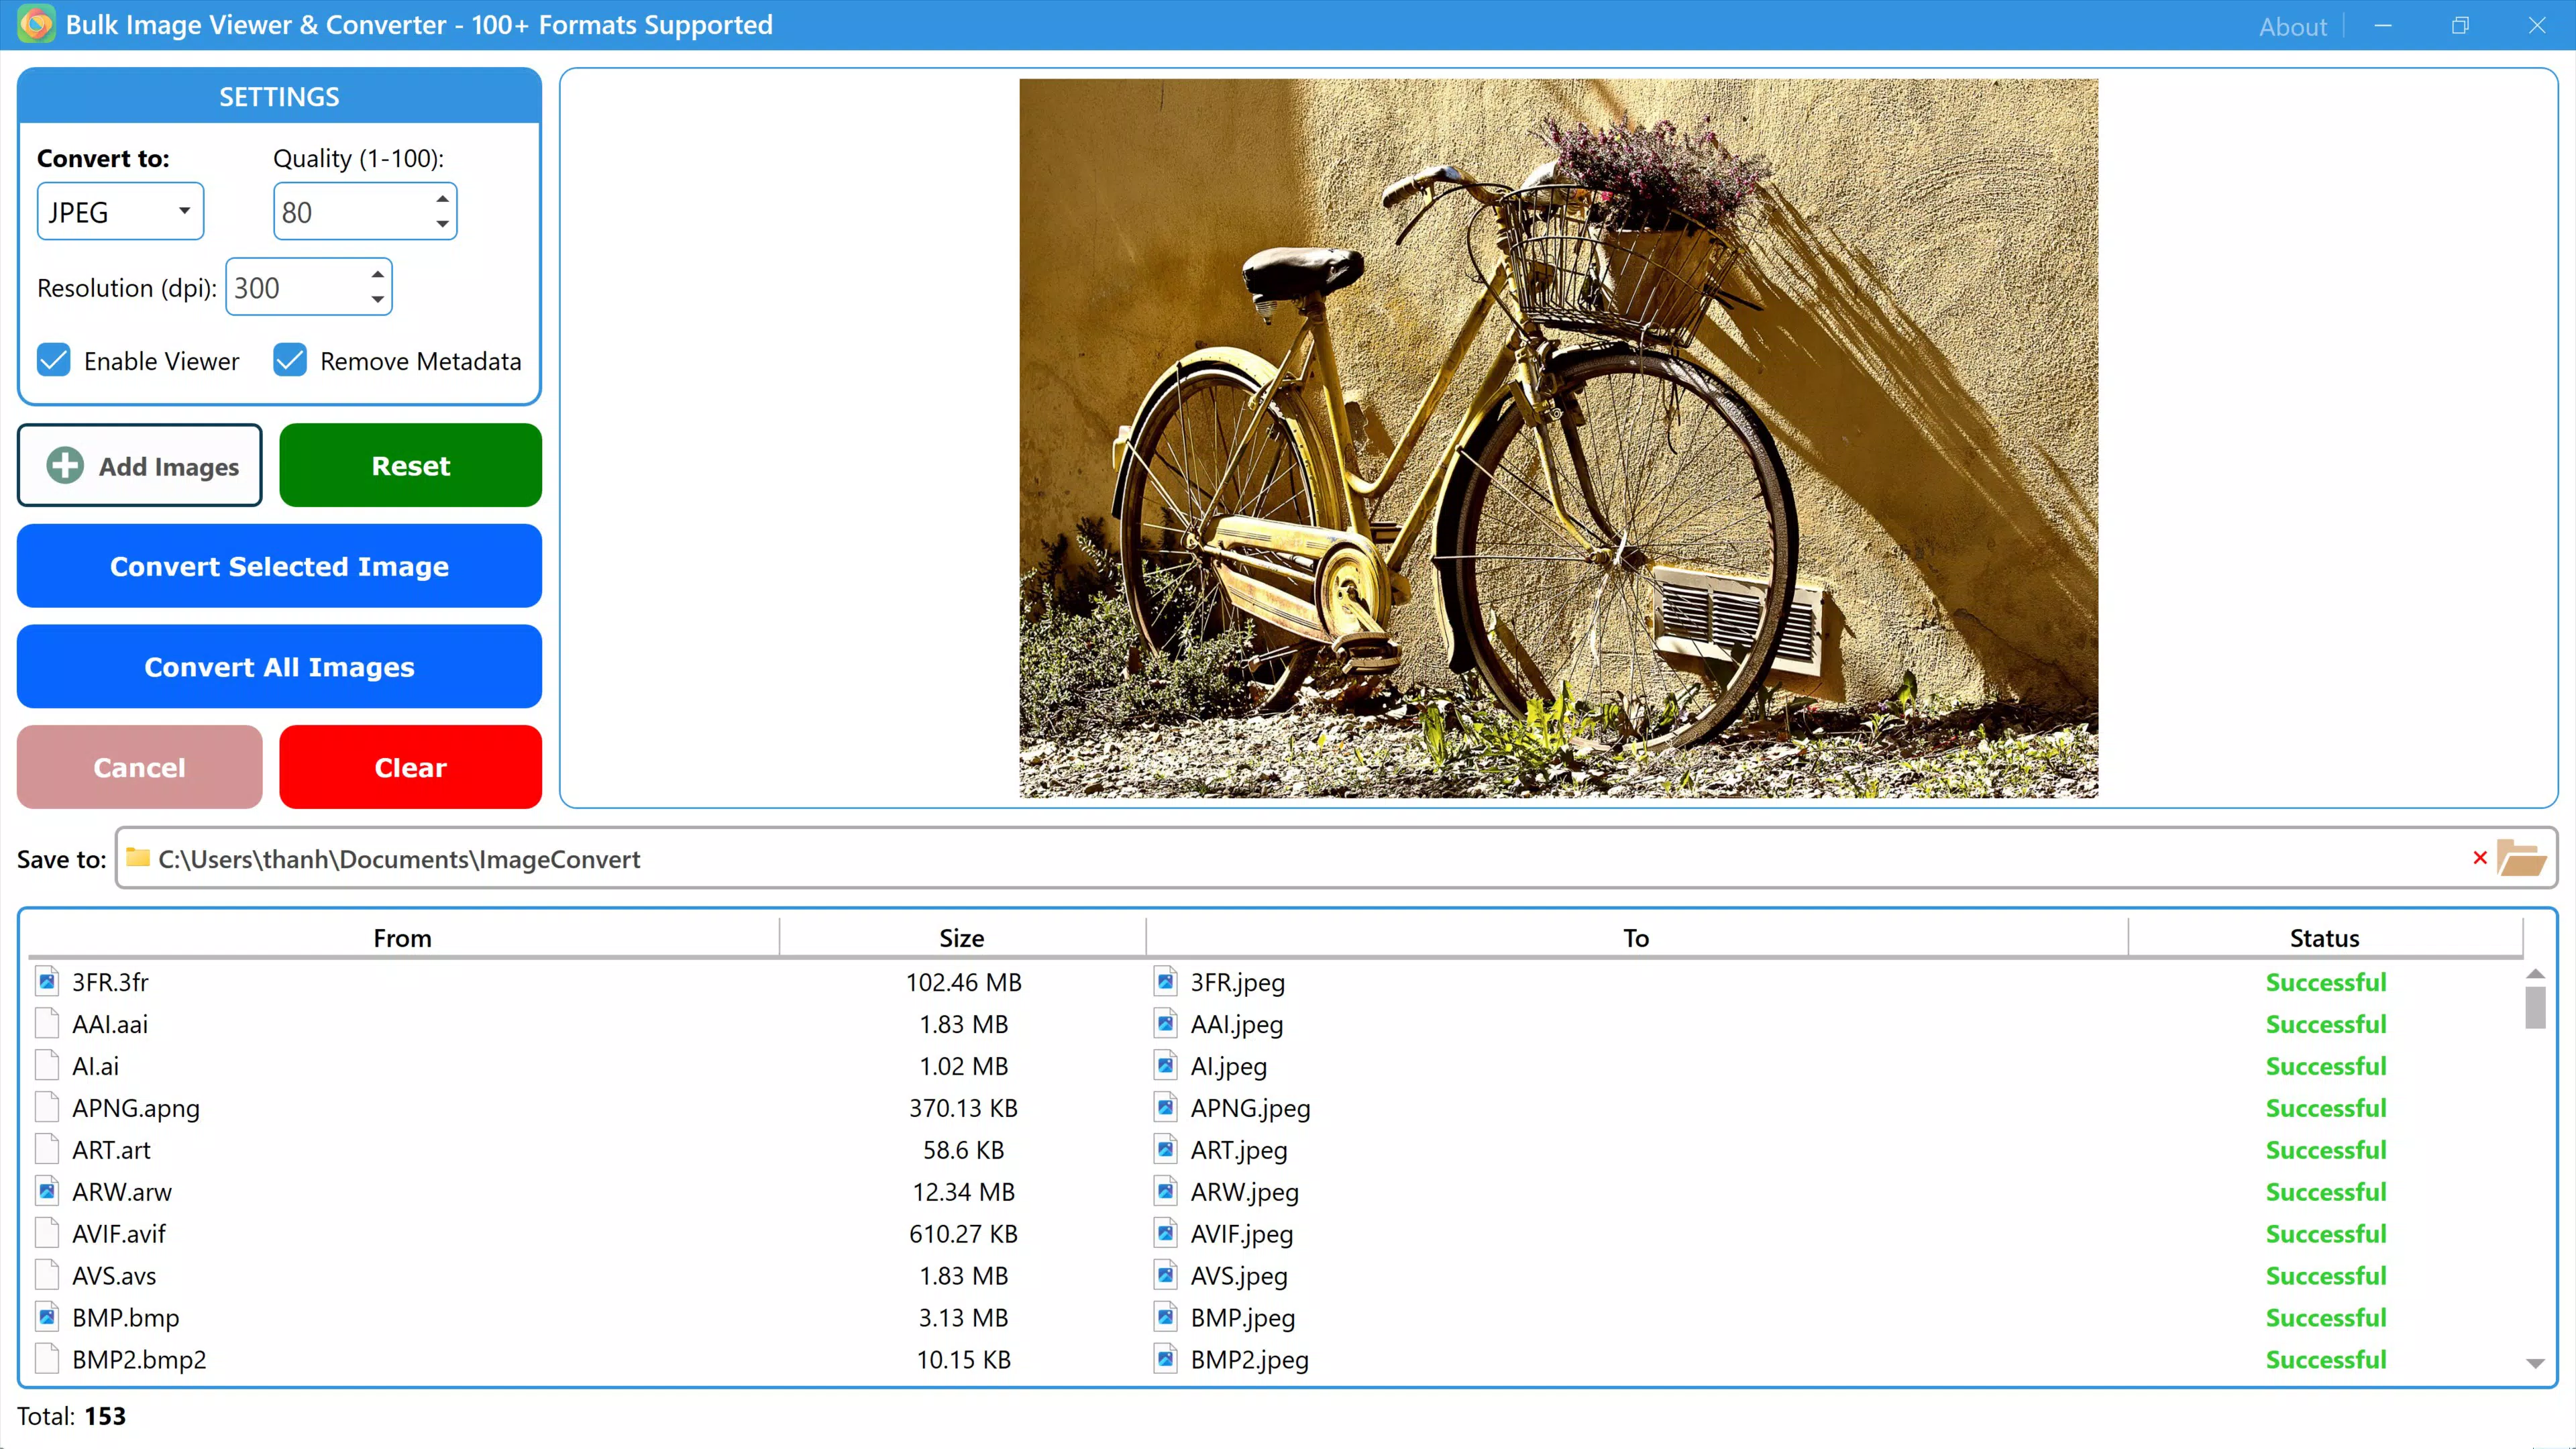
Task: Click the green Reset button
Action: (410, 465)
